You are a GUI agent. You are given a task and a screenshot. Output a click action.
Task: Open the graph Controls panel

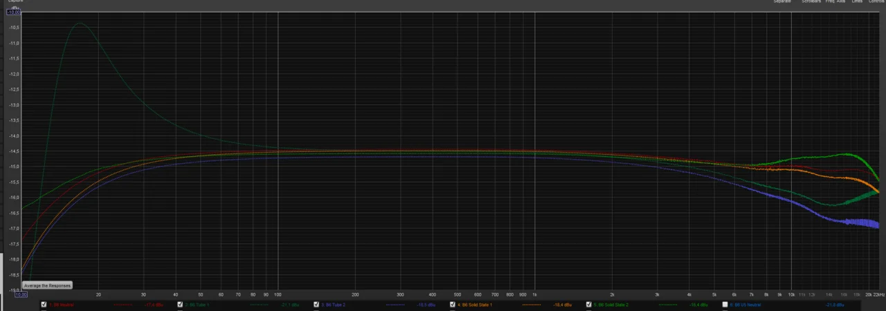(x=876, y=1)
